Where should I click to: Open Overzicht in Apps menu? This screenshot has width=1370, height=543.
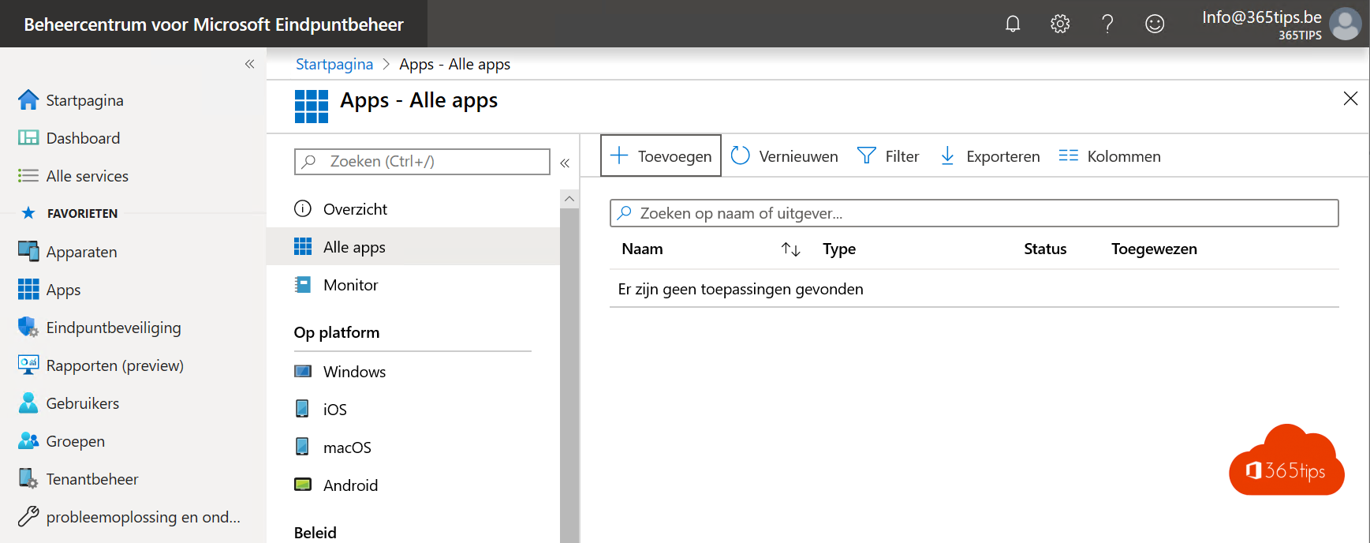point(355,209)
